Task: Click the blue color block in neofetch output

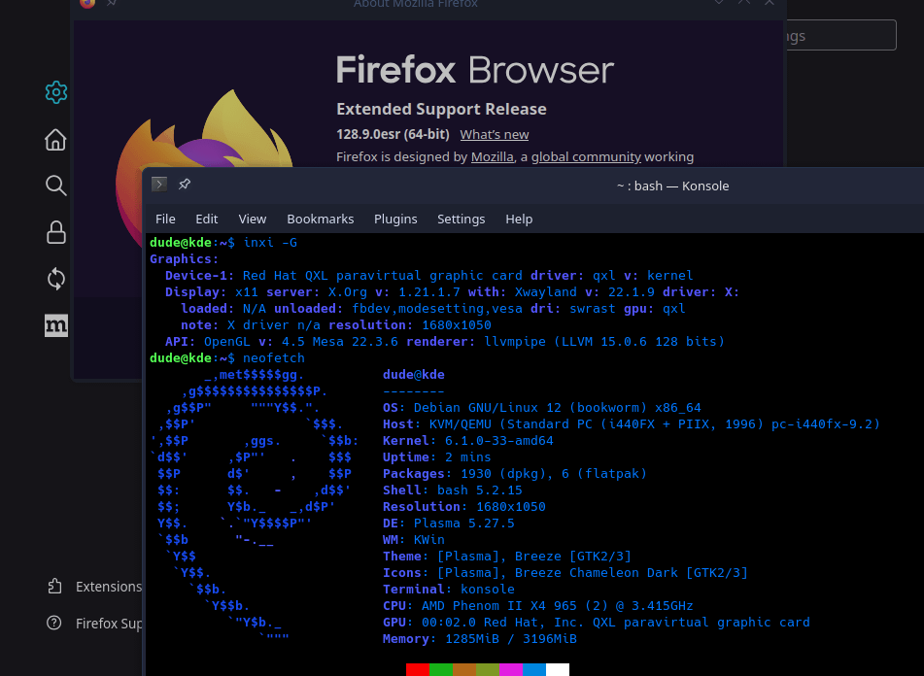Action: coord(534,669)
